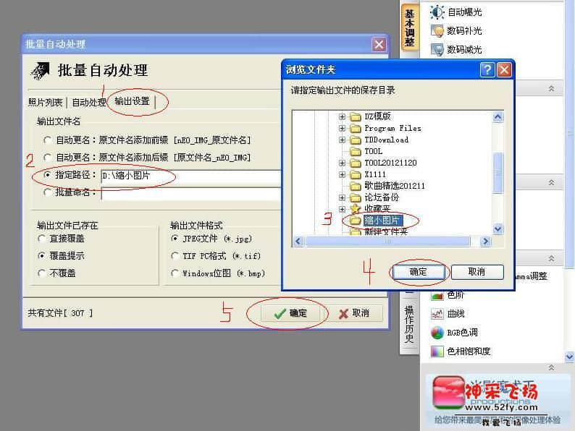Viewport: 575px width, 431px height.
Task: Click the Program Files folder icon
Action: [x=355, y=128]
